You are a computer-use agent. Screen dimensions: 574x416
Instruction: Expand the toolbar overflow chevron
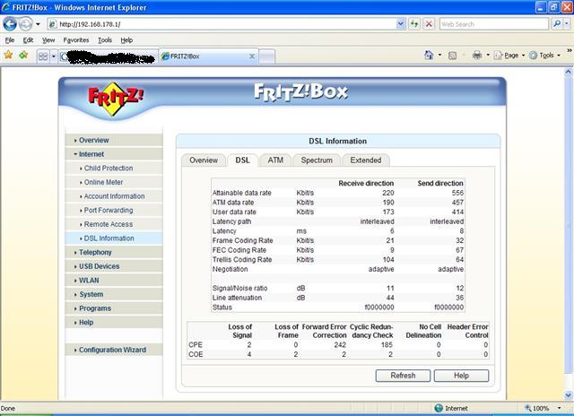coord(570,50)
